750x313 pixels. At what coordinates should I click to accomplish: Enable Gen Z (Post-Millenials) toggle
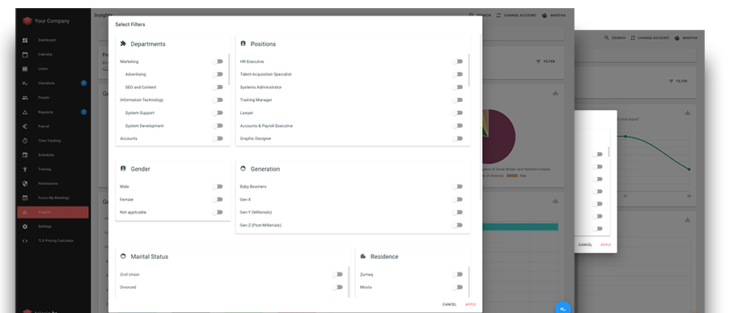pos(458,225)
